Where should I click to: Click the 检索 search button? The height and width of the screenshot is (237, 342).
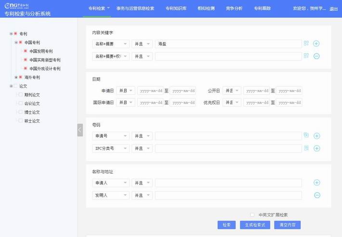(226, 225)
